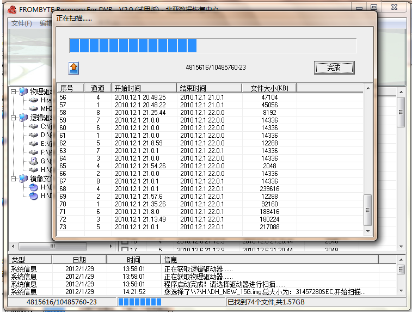Select scan result row 56
Image resolution: width=412 pixels, height=312 pixels.
pyautogui.click(x=210, y=97)
